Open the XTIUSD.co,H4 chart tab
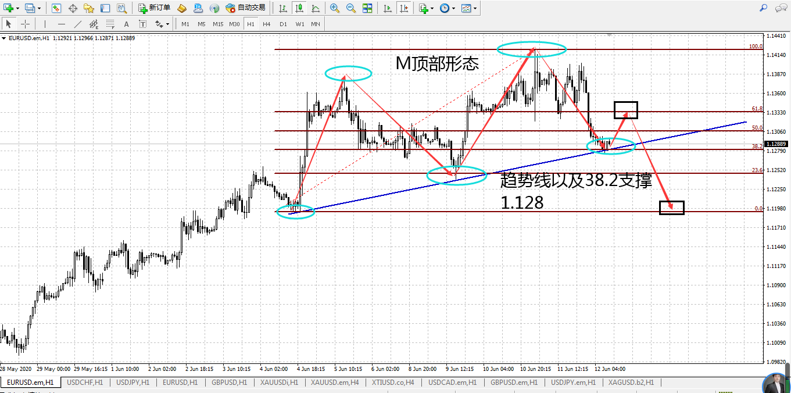This screenshot has height=393, width=791. 394,383
